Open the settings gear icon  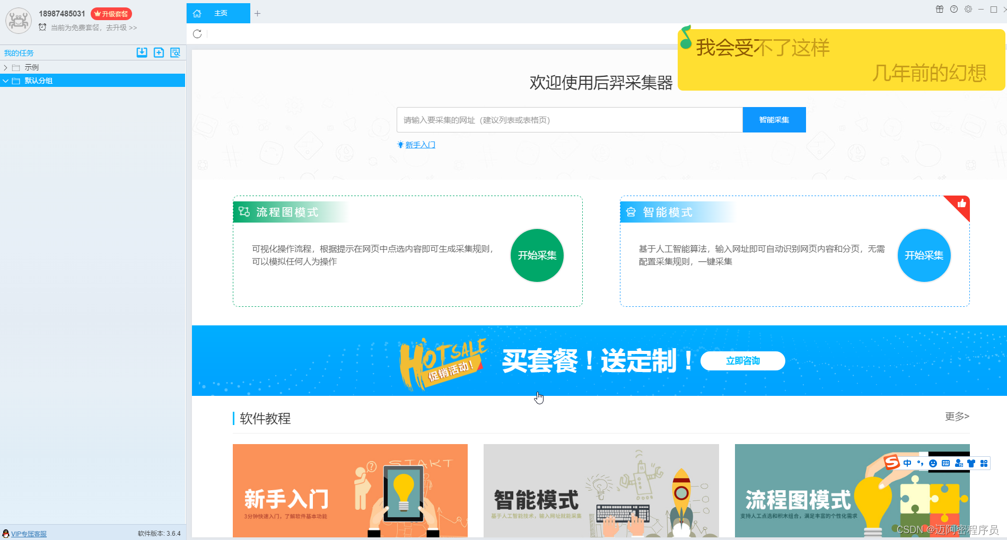coord(968,9)
